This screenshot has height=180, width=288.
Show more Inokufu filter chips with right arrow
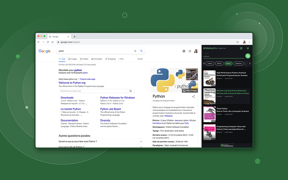(250, 64)
